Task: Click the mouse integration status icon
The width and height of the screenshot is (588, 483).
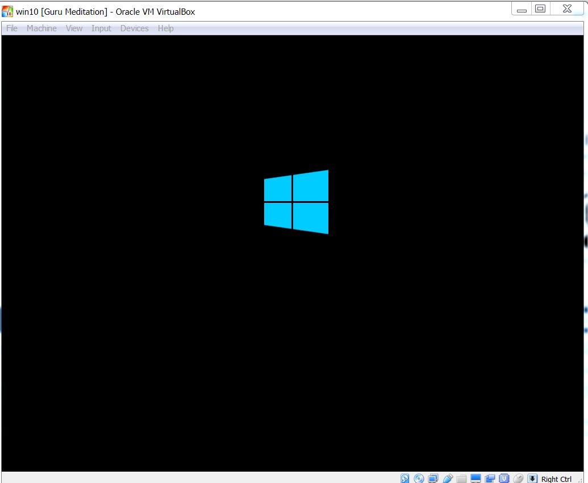Action: coord(518,478)
